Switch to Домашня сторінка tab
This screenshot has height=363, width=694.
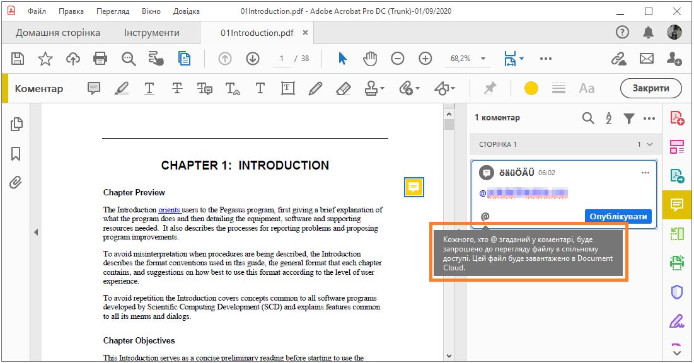[58, 33]
